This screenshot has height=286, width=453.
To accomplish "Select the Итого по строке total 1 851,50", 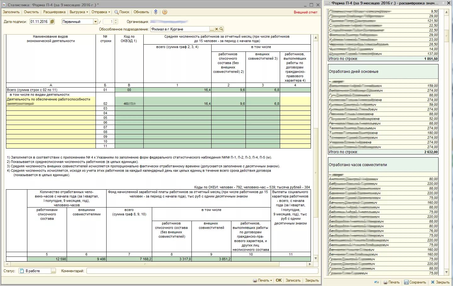I will pos(431,59).
